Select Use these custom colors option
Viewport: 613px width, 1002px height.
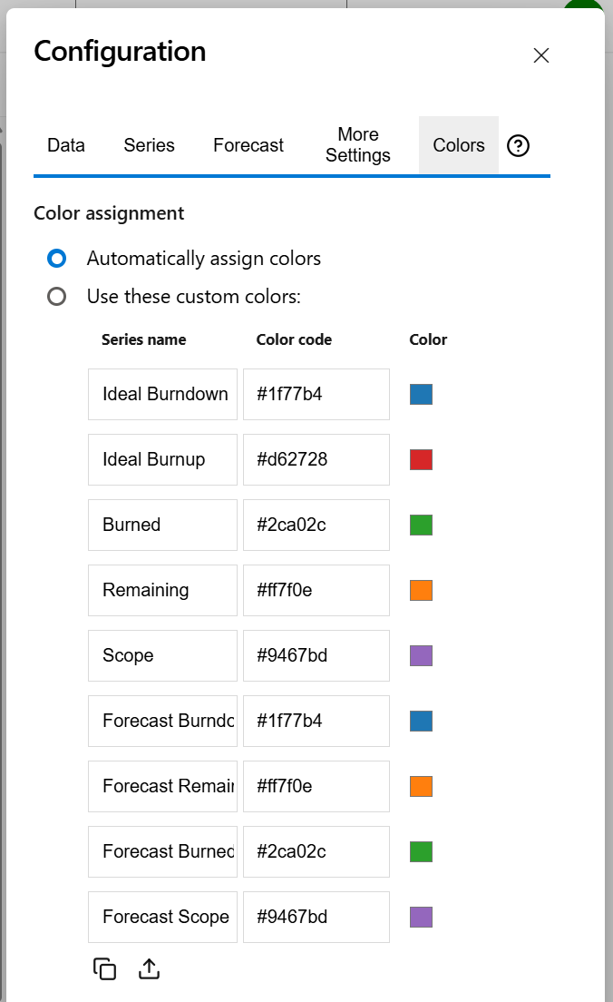(x=56, y=296)
